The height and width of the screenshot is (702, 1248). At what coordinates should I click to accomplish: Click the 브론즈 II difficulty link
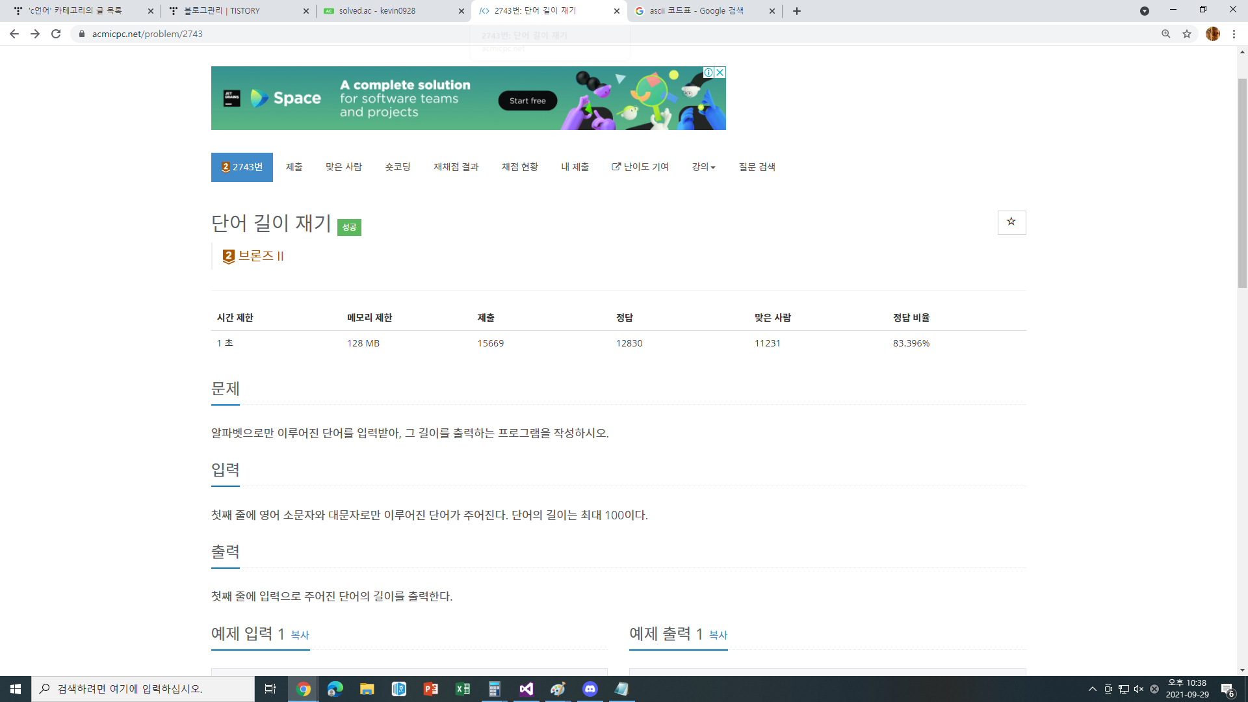pos(261,256)
